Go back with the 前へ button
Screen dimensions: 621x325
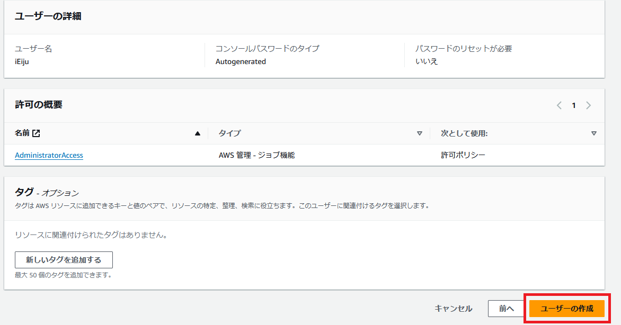coord(506,309)
